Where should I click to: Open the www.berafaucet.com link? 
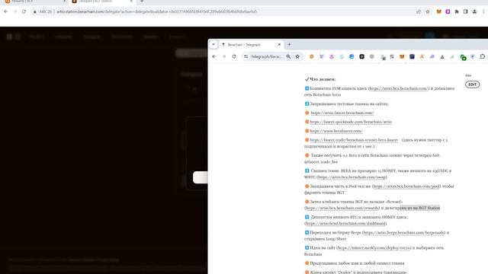tap(336, 131)
